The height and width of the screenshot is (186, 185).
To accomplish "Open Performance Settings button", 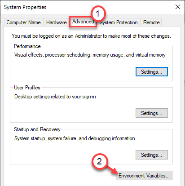I will click(x=152, y=72).
